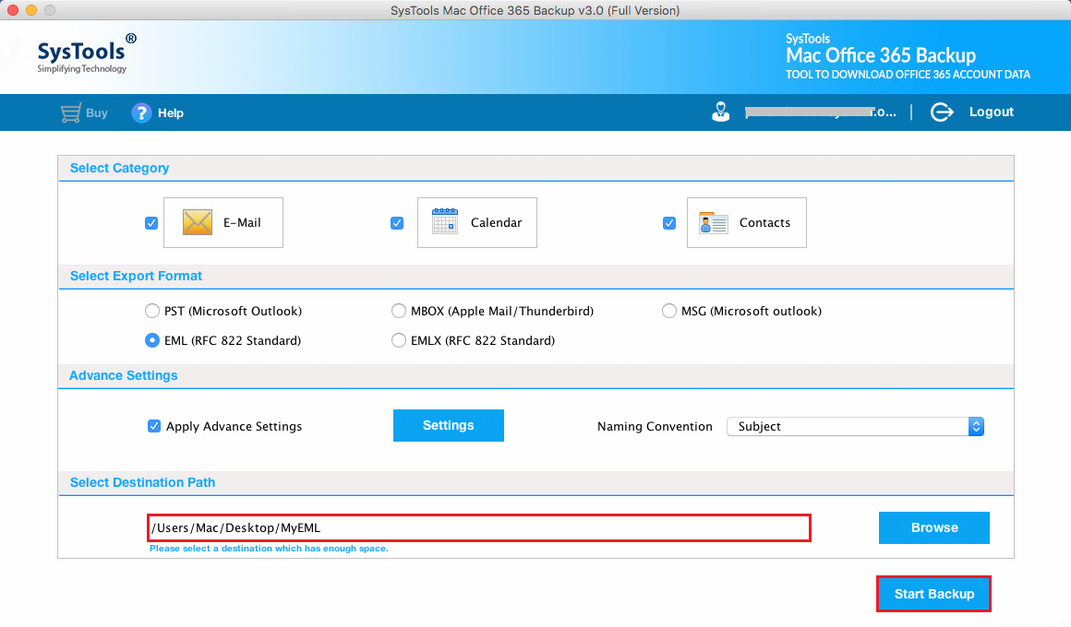The width and height of the screenshot is (1071, 627).
Task: Choose EMLX (RFC 822 Standard) format
Action: click(398, 340)
